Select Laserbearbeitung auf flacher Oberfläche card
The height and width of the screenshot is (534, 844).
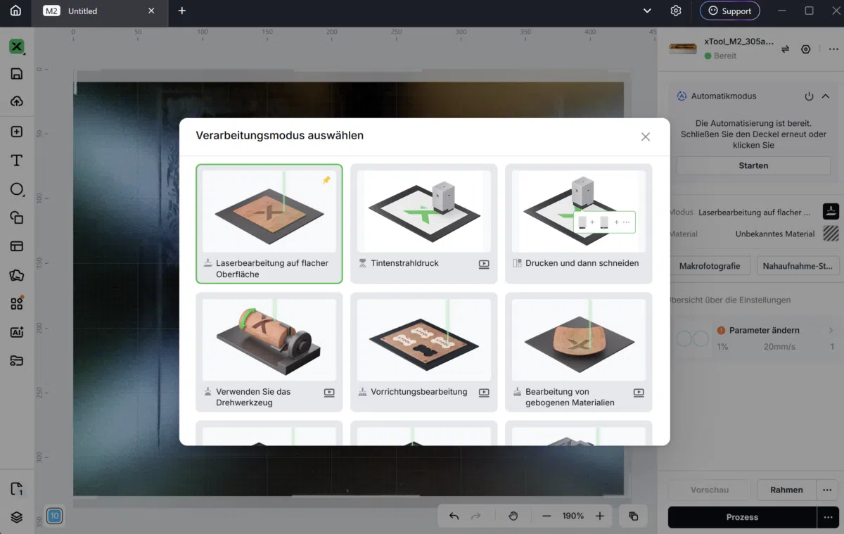(x=269, y=224)
